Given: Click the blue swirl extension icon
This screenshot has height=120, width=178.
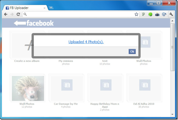Looking at the screenshot, I should point(164,14).
